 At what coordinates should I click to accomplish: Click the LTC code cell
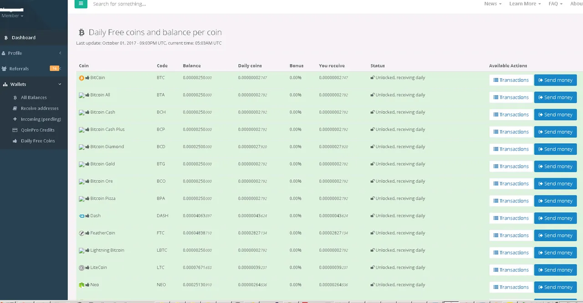[161, 268]
